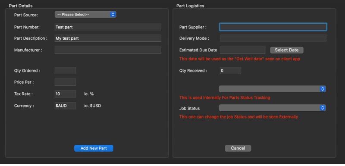Click the Qty Received field
The height and width of the screenshot is (166, 345).
(230, 71)
